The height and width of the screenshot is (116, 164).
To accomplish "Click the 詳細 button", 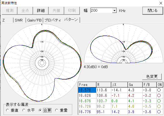I will click(41, 11).
